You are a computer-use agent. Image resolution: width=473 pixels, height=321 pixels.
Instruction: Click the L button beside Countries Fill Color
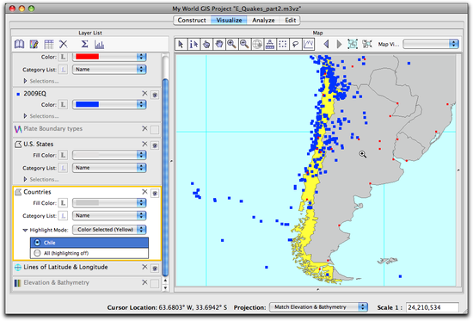pyautogui.click(x=63, y=203)
